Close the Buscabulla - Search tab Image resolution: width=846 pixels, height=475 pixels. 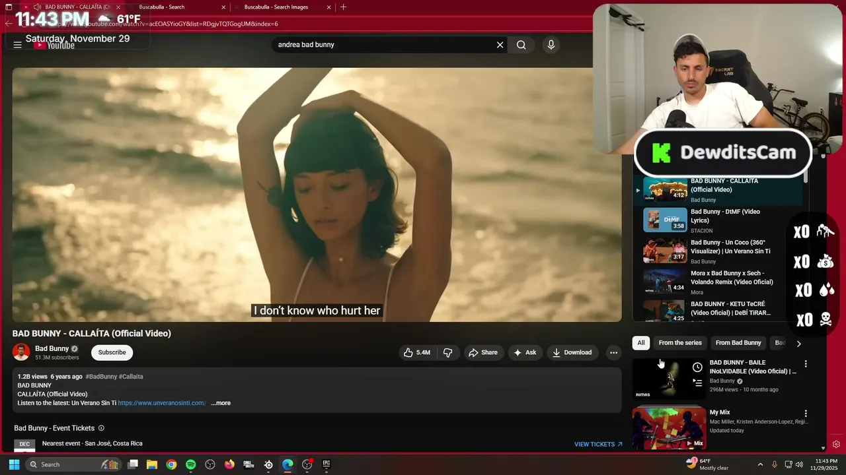pyautogui.click(x=223, y=7)
